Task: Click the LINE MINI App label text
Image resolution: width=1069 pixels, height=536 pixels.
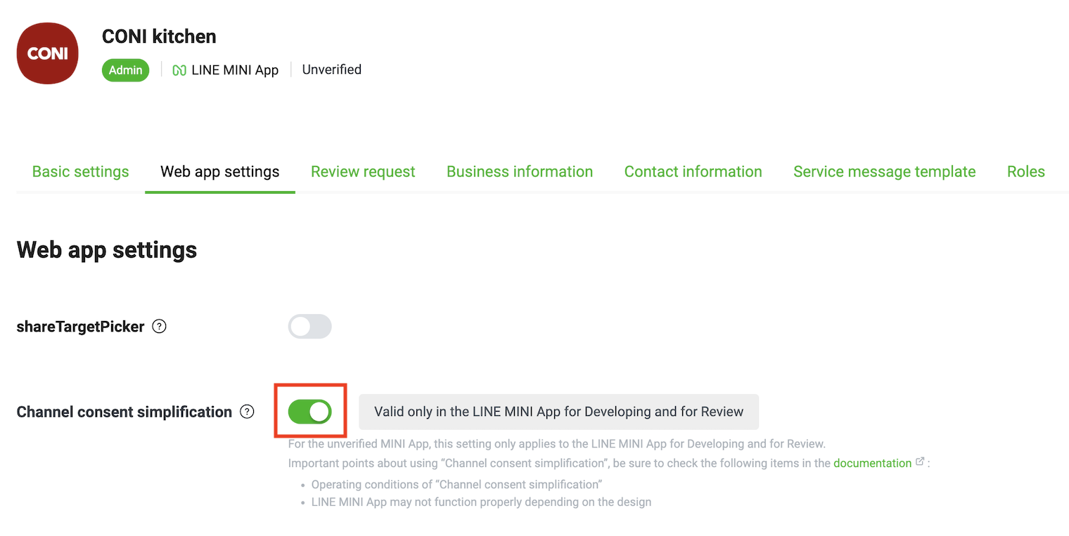Action: tap(235, 70)
